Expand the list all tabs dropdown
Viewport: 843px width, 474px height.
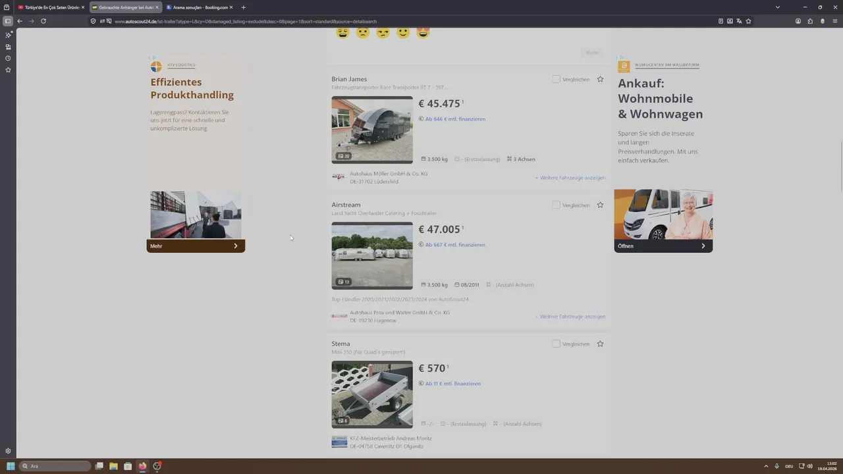pos(777,7)
